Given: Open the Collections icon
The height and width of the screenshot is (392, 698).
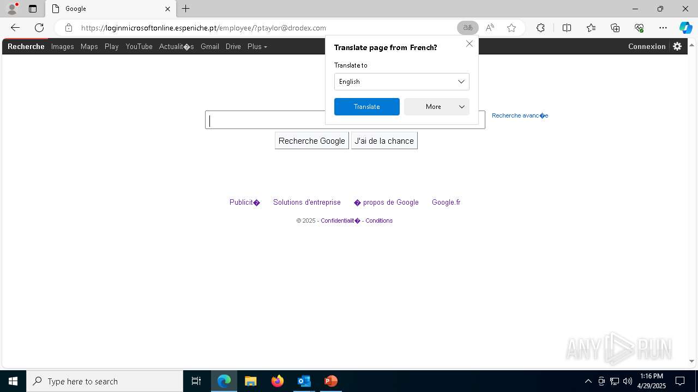Looking at the screenshot, I should [x=615, y=28].
